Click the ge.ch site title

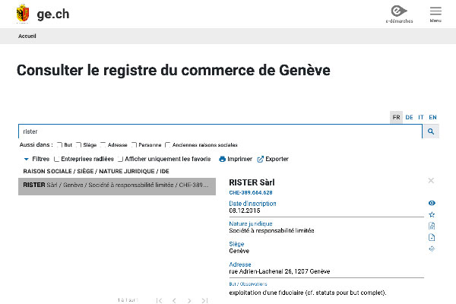point(53,14)
